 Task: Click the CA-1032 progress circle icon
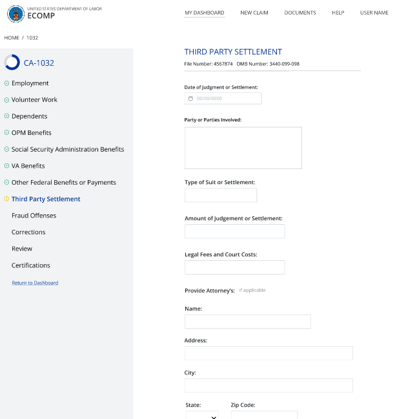click(12, 63)
